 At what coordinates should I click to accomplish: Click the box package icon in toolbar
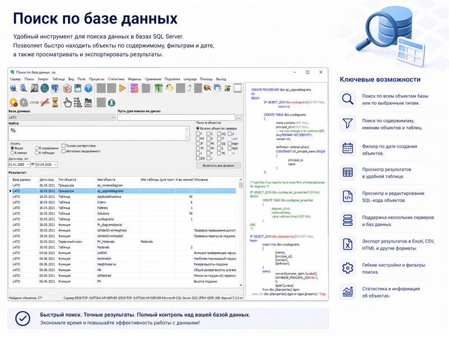tap(67, 88)
